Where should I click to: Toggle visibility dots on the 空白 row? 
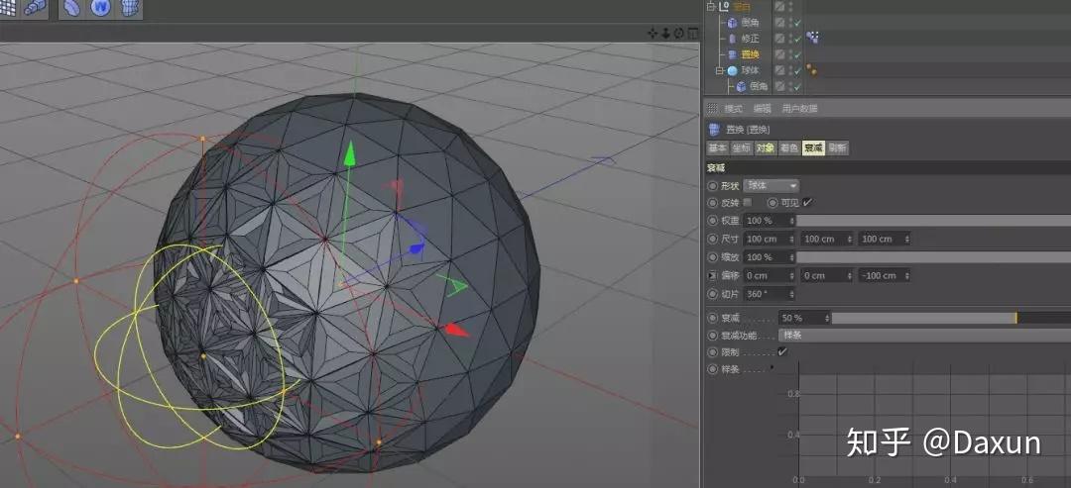790,7
